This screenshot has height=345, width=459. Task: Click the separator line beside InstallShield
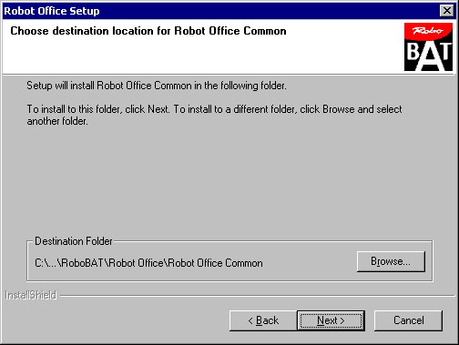(258, 296)
